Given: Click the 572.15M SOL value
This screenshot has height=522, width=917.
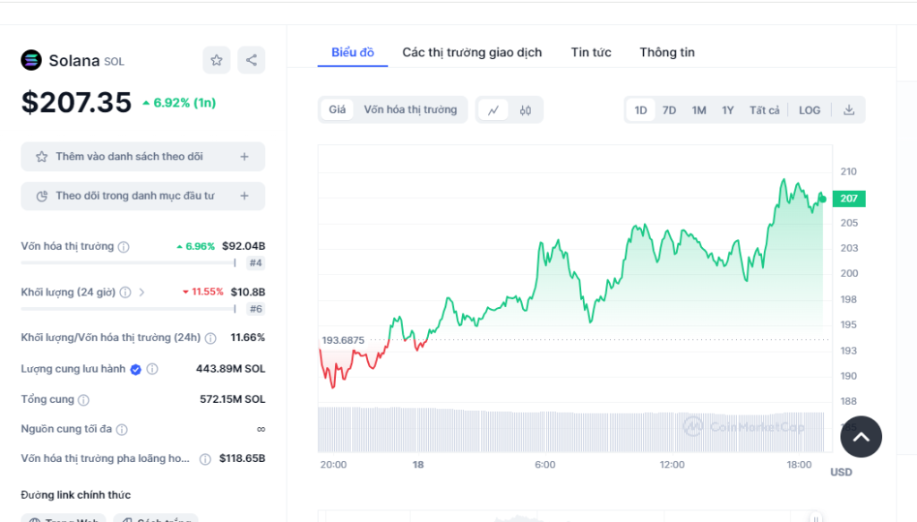Looking at the screenshot, I should pyautogui.click(x=232, y=399).
